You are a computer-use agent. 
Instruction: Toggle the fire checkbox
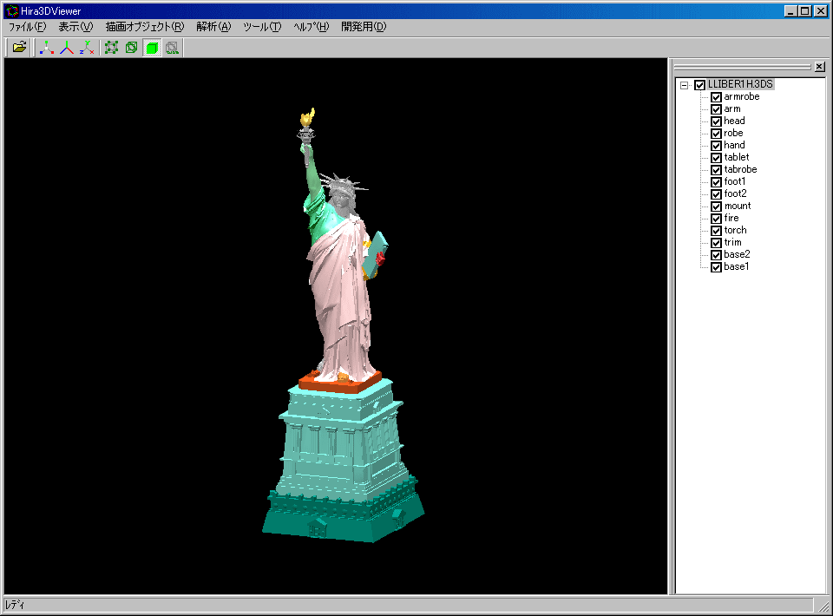click(716, 219)
